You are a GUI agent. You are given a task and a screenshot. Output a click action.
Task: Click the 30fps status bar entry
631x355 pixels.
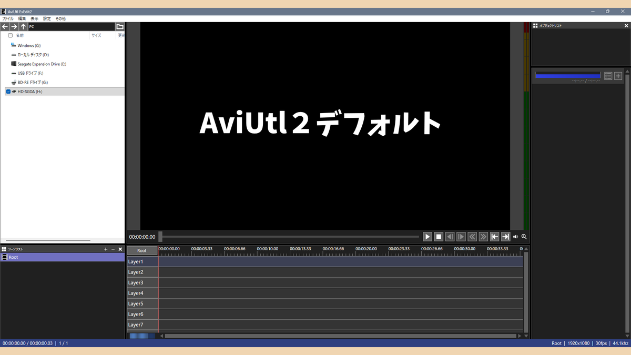point(601,343)
